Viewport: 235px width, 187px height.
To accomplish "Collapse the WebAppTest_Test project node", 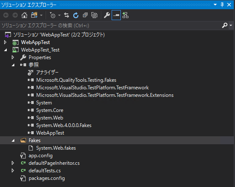I will tap(5, 50).
